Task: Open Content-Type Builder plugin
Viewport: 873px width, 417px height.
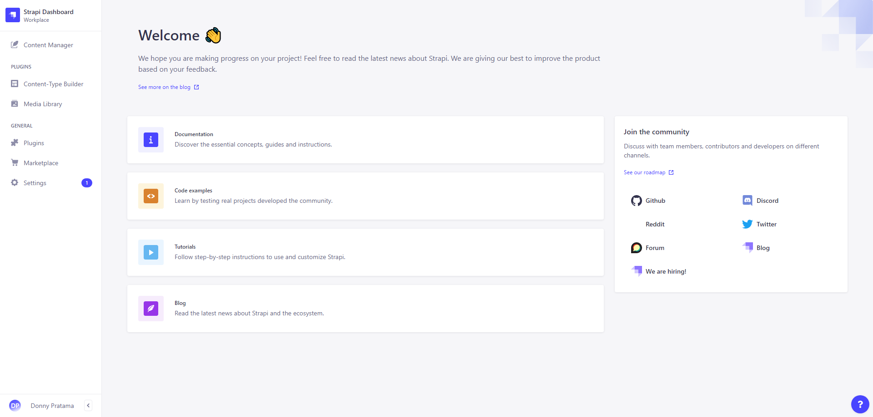Action: (x=53, y=84)
